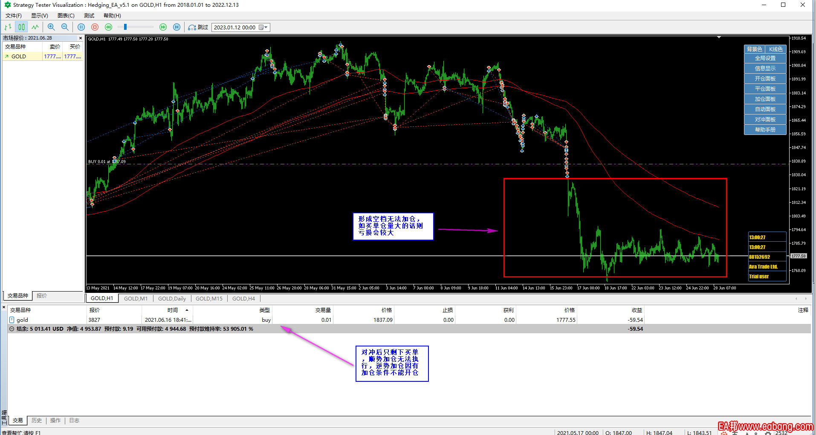Switch to the 日志 journal tab
The height and width of the screenshot is (435, 816).
(x=74, y=421)
